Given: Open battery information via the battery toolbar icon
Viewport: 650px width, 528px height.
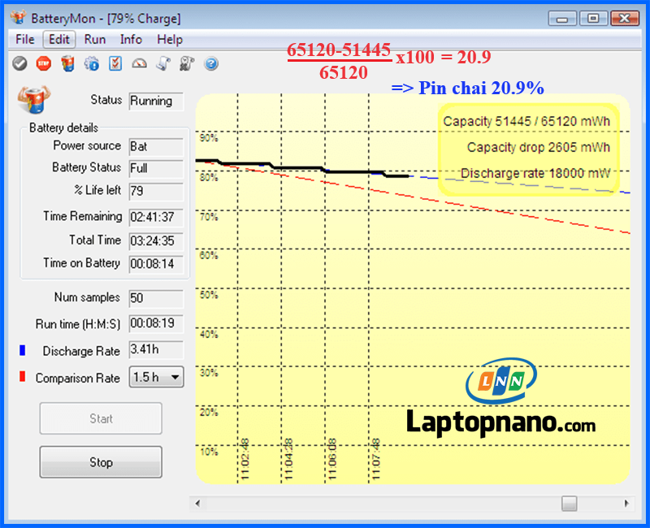Looking at the screenshot, I should [68, 63].
